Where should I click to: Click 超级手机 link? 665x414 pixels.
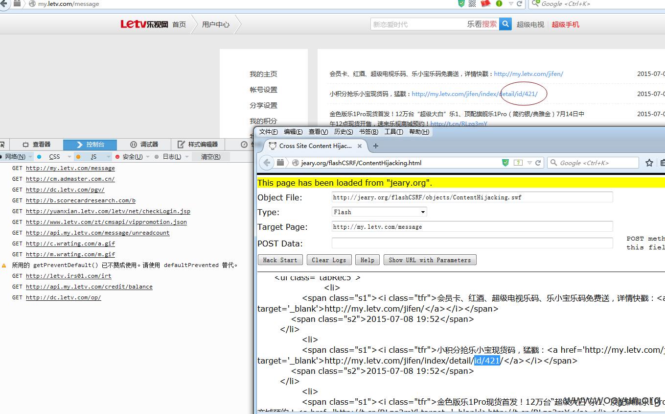(566, 24)
